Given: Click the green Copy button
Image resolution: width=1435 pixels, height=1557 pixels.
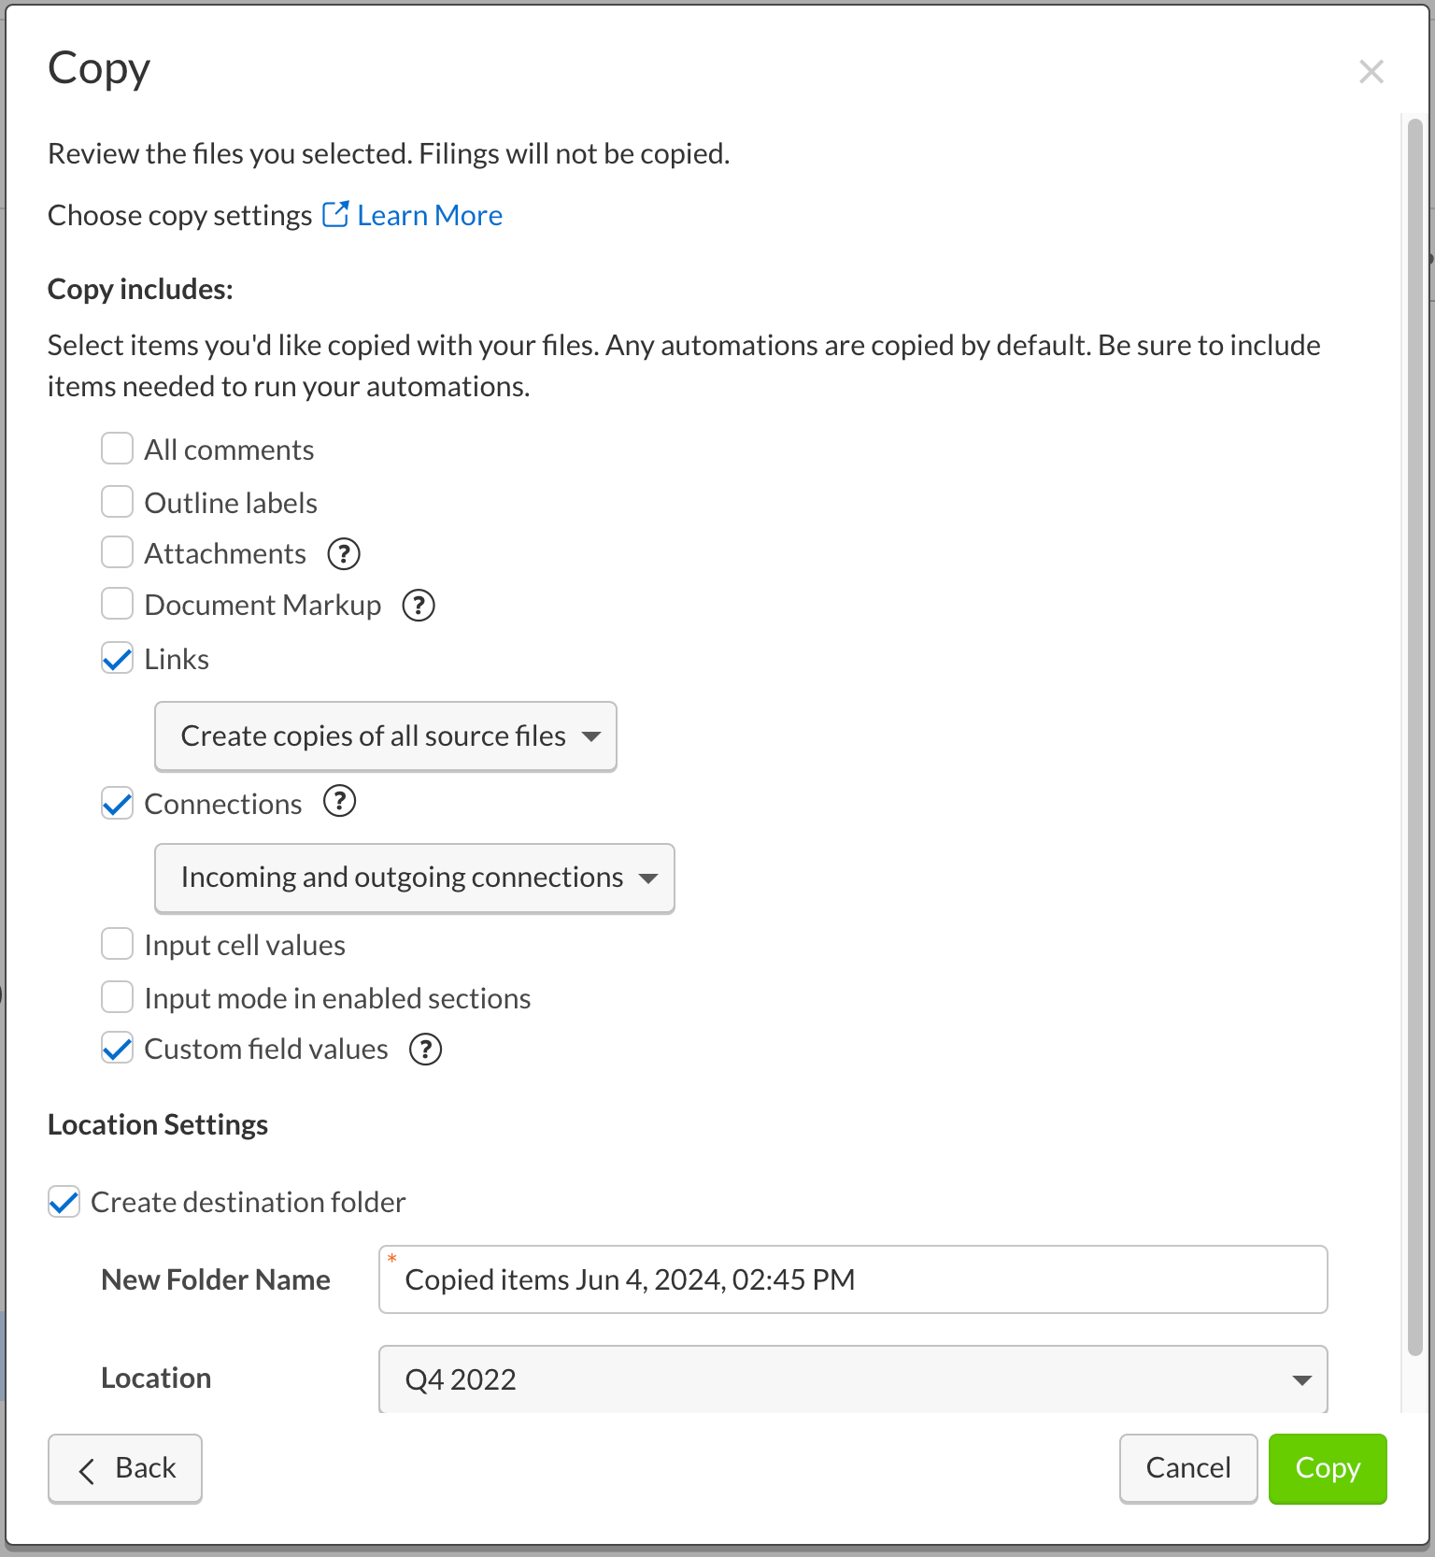Looking at the screenshot, I should pyautogui.click(x=1328, y=1468).
